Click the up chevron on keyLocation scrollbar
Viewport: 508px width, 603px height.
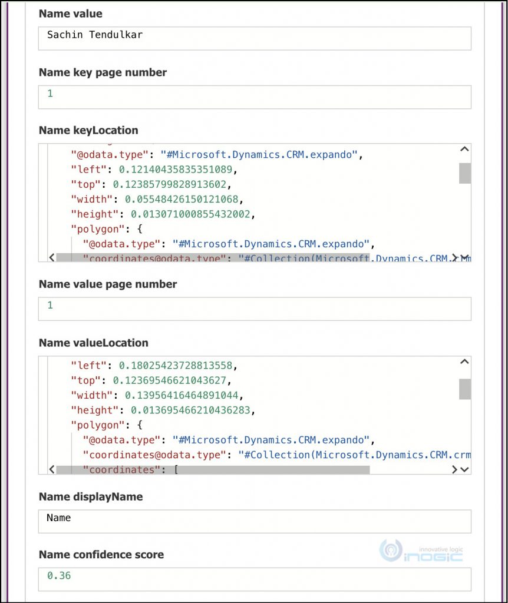tap(464, 149)
